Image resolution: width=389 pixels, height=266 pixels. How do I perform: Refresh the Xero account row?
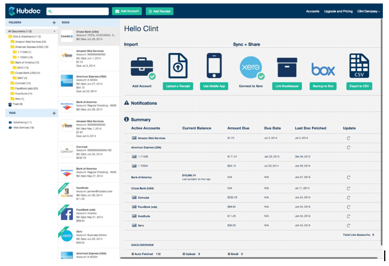[x=348, y=226]
